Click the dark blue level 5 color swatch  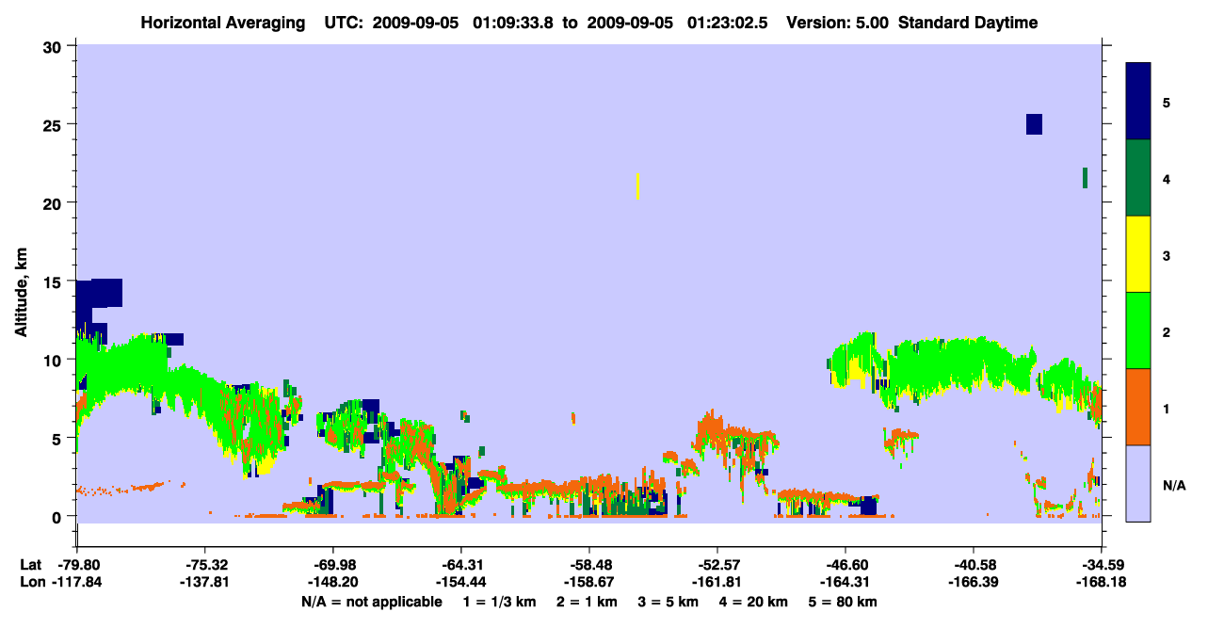[1138, 102]
